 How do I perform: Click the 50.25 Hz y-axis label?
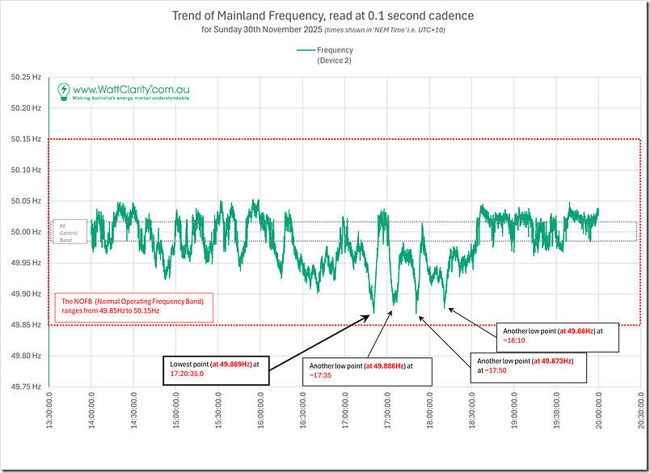click(x=26, y=78)
